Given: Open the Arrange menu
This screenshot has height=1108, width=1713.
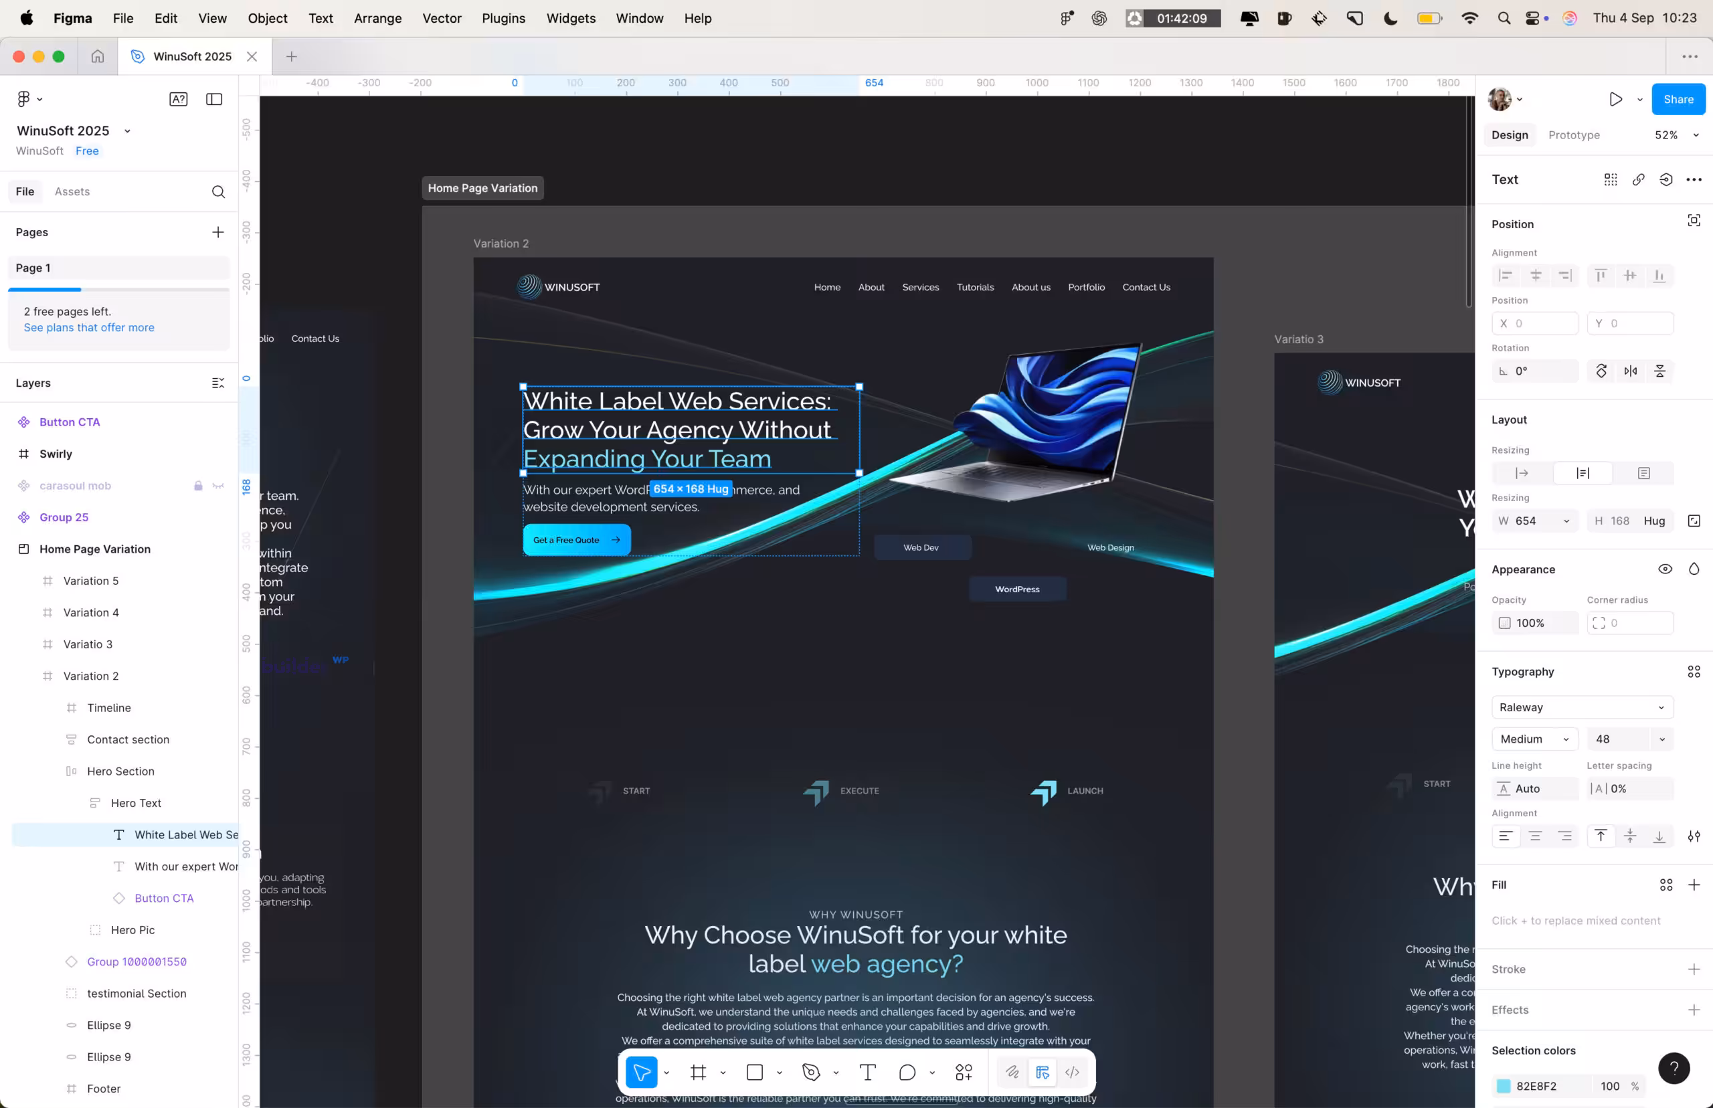Looking at the screenshot, I should coord(377,18).
